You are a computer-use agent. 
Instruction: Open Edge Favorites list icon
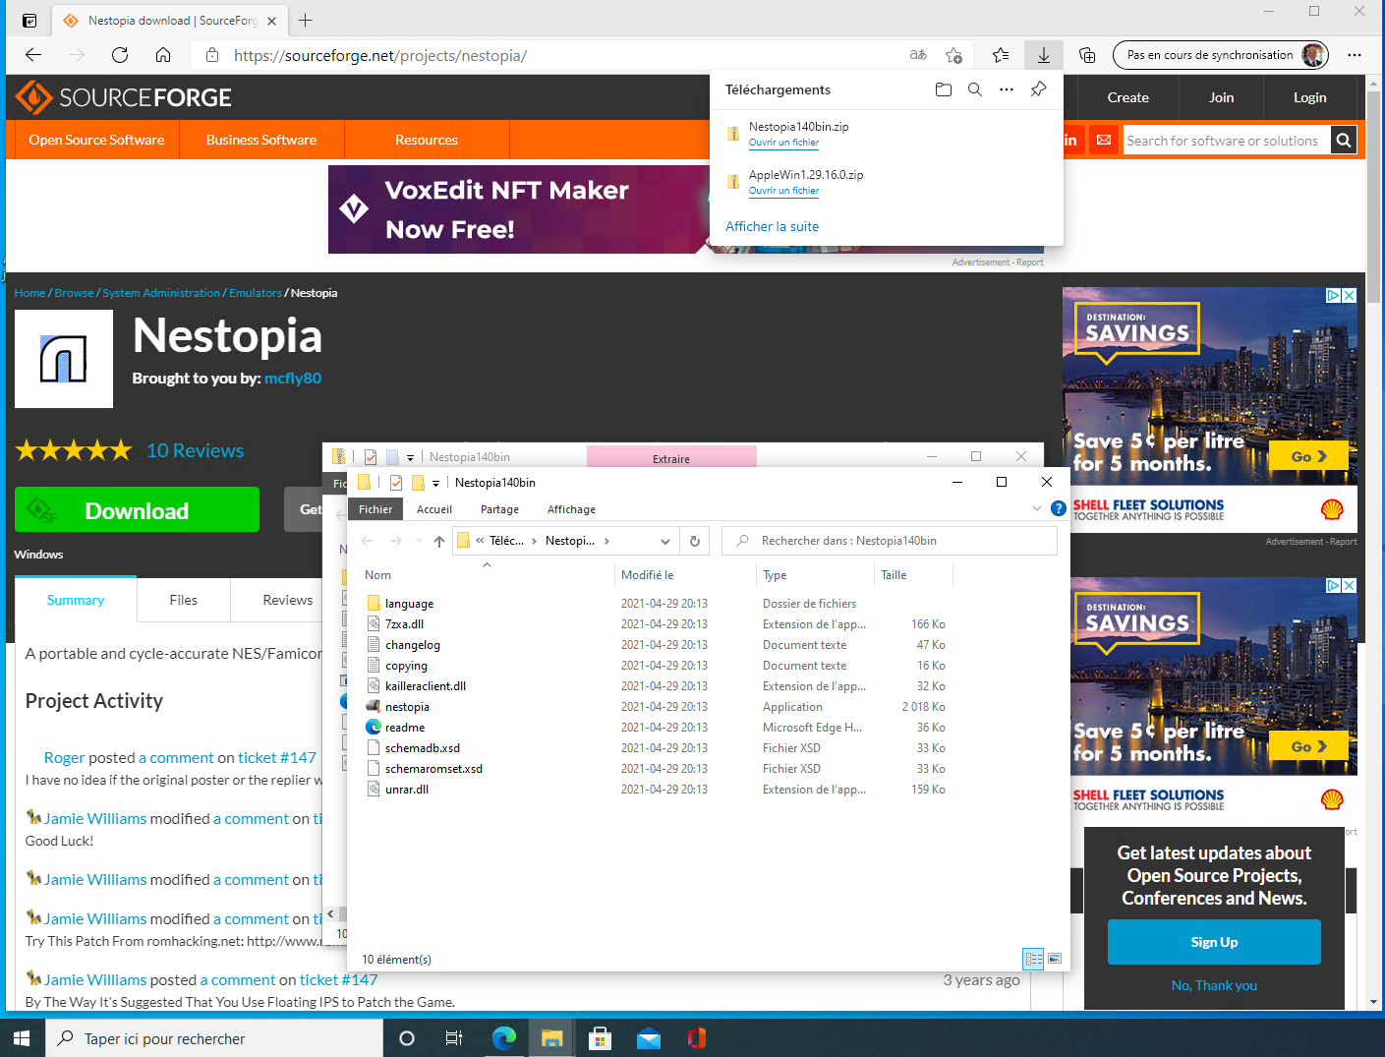[1001, 55]
